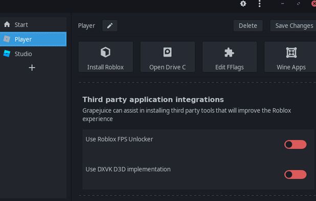Open Edit FFlags shortcut

point(230,57)
